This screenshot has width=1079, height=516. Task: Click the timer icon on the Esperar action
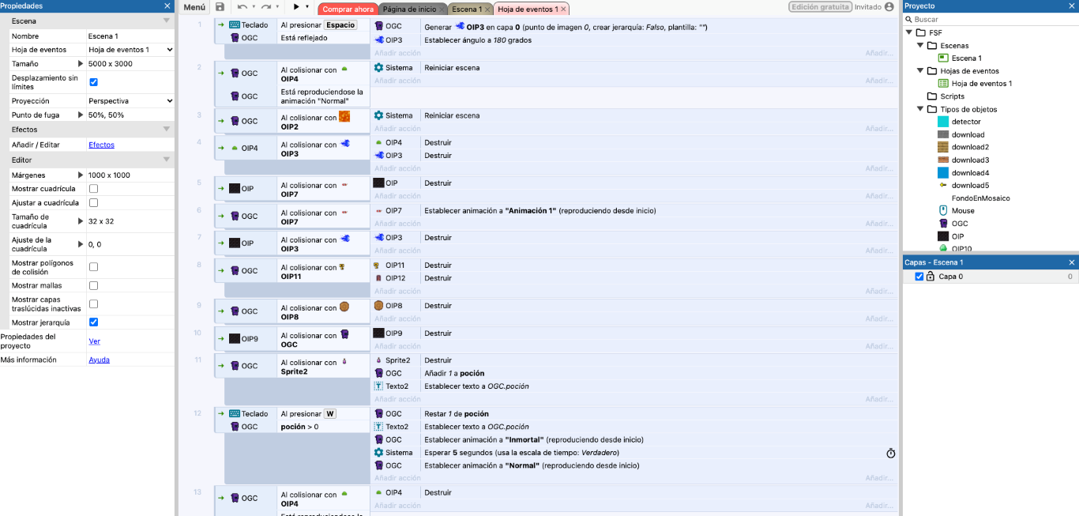coord(890,453)
